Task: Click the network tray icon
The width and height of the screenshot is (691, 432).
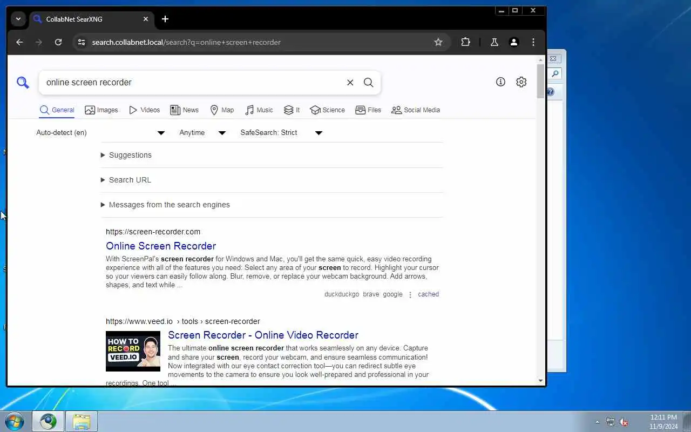Action: 610,422
